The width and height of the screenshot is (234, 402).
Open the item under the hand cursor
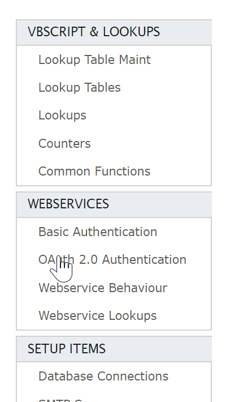112,260
